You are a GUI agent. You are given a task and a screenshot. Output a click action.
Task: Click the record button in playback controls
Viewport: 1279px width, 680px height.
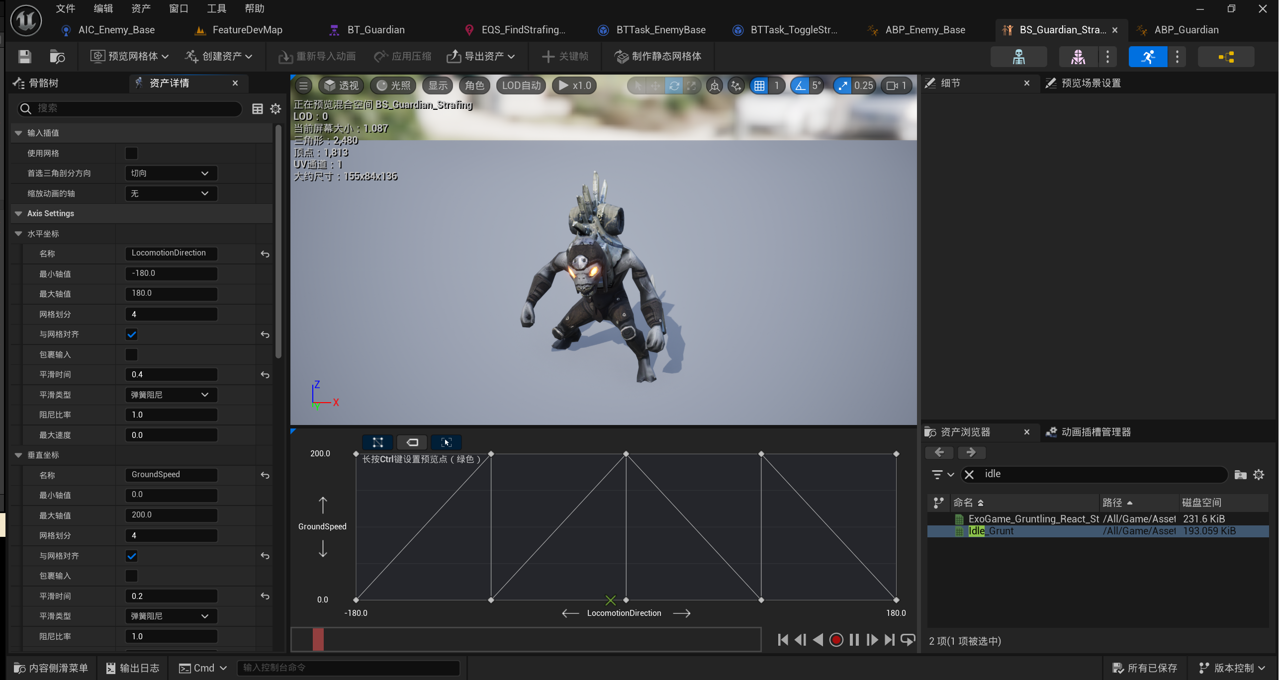836,640
